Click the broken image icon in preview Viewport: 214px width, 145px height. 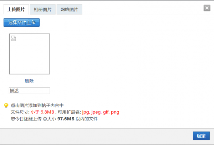(14, 38)
